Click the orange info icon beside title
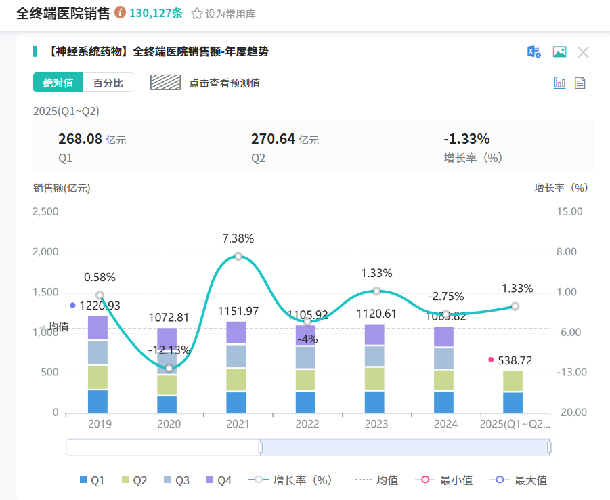This screenshot has width=610, height=500. tap(120, 13)
